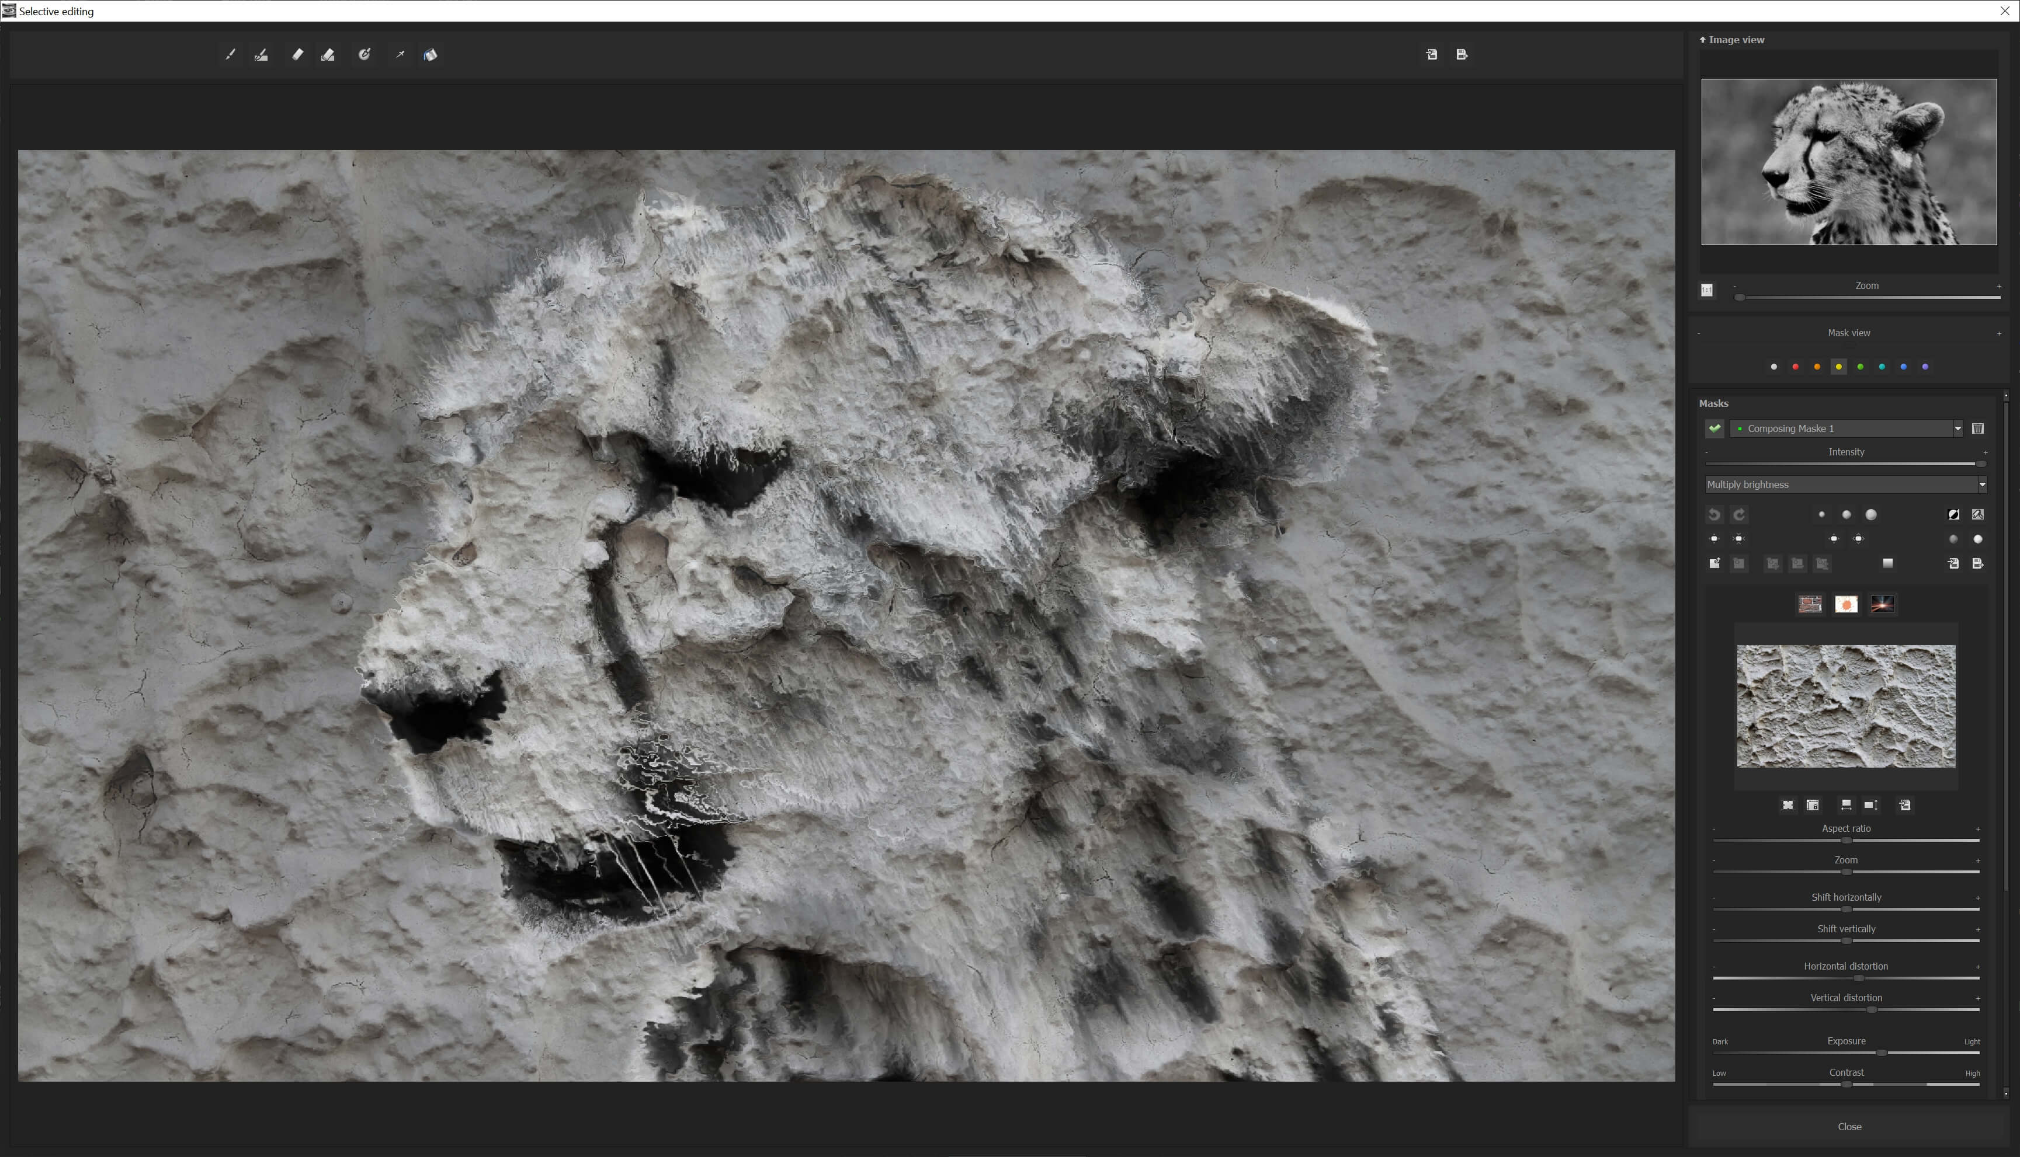
Task: Select the red mask color dot
Action: [x=1795, y=367]
